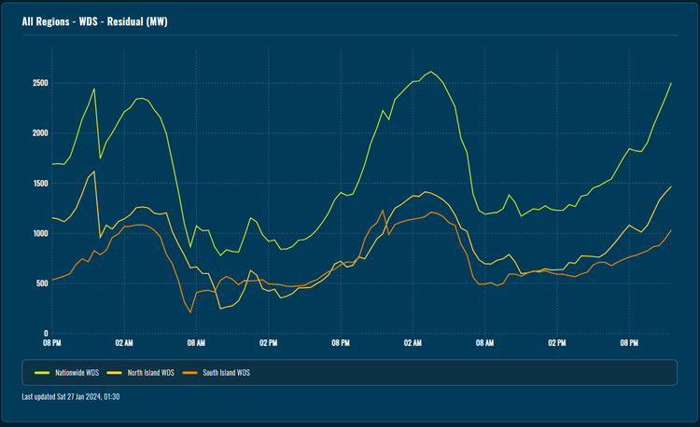The height and width of the screenshot is (427, 700).
Task: Click the 0 y-axis label
Action: pyautogui.click(x=44, y=333)
